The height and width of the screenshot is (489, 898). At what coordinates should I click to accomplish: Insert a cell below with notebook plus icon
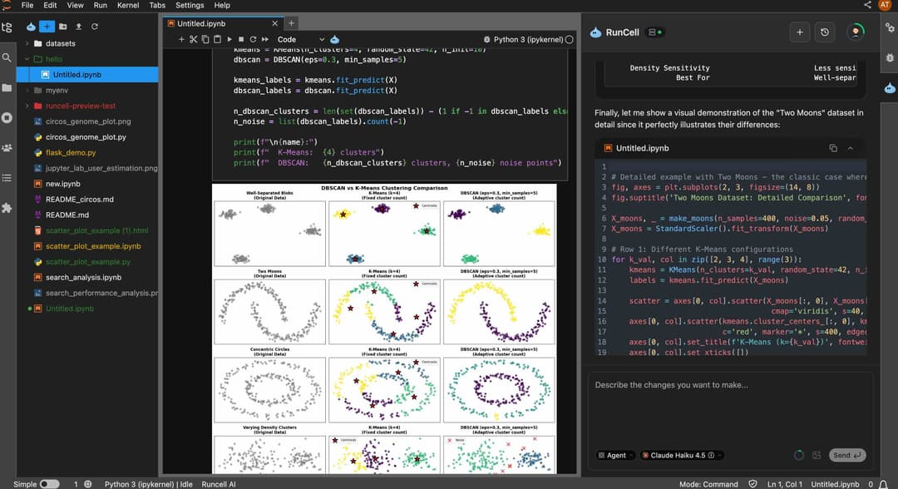[181, 40]
